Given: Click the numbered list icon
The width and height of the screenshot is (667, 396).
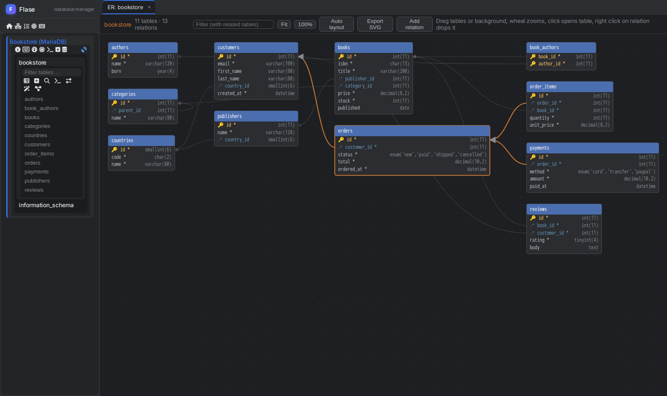Looking at the screenshot, I should 26,26.
